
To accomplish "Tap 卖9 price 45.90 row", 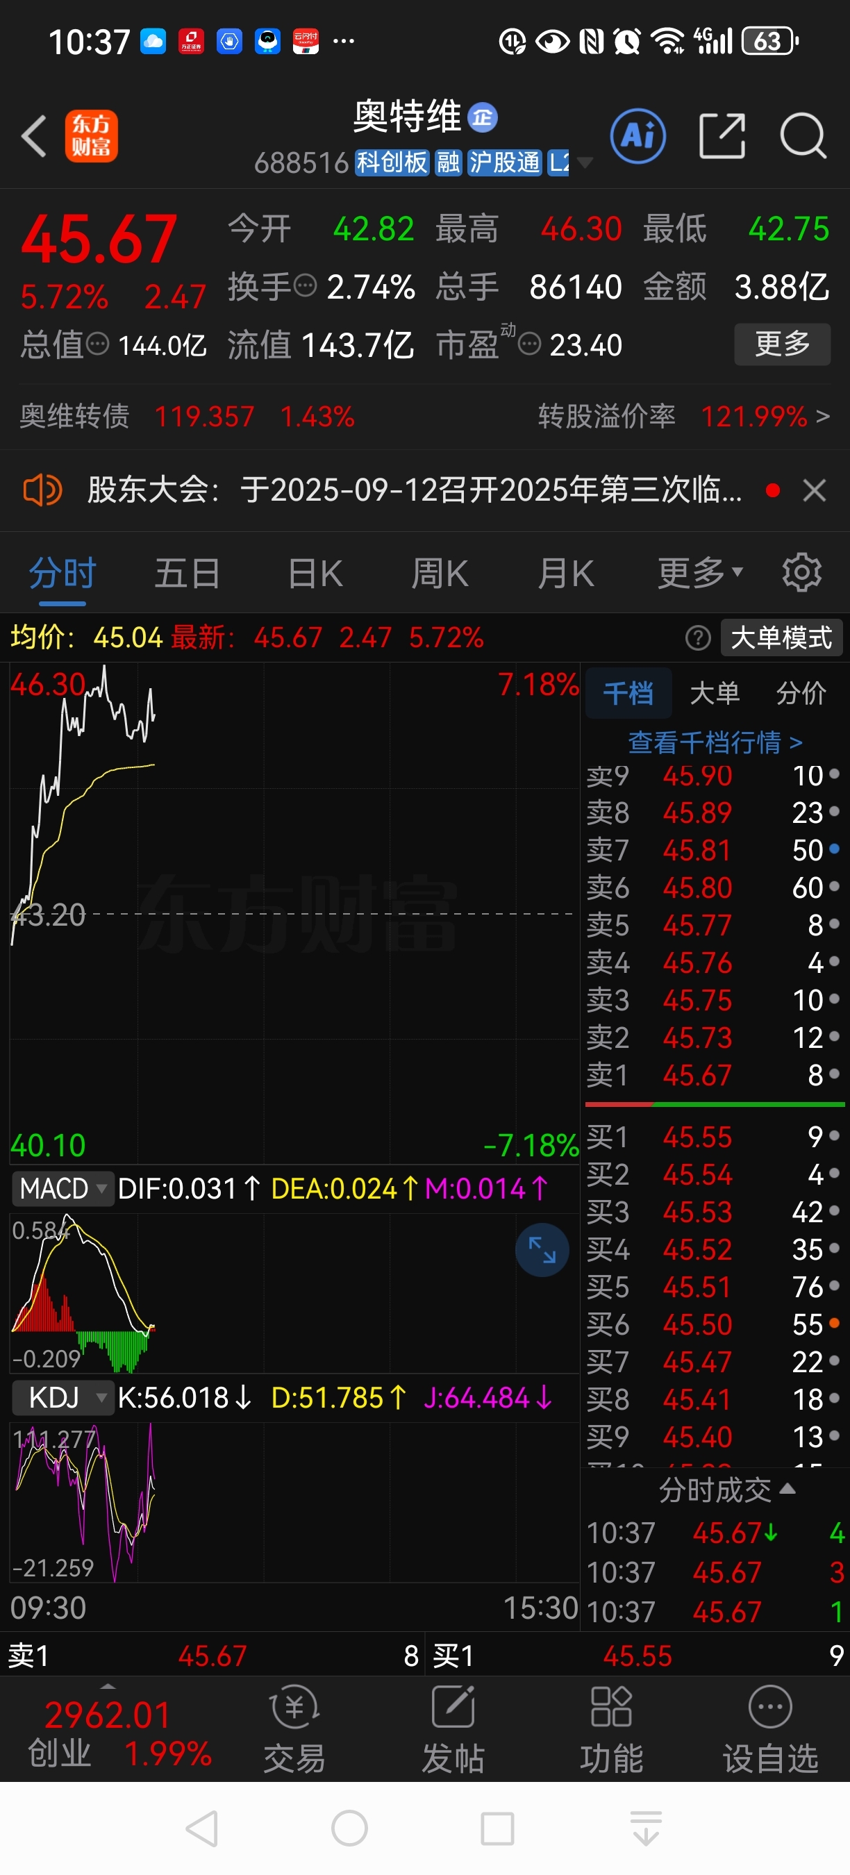I will 715,776.
